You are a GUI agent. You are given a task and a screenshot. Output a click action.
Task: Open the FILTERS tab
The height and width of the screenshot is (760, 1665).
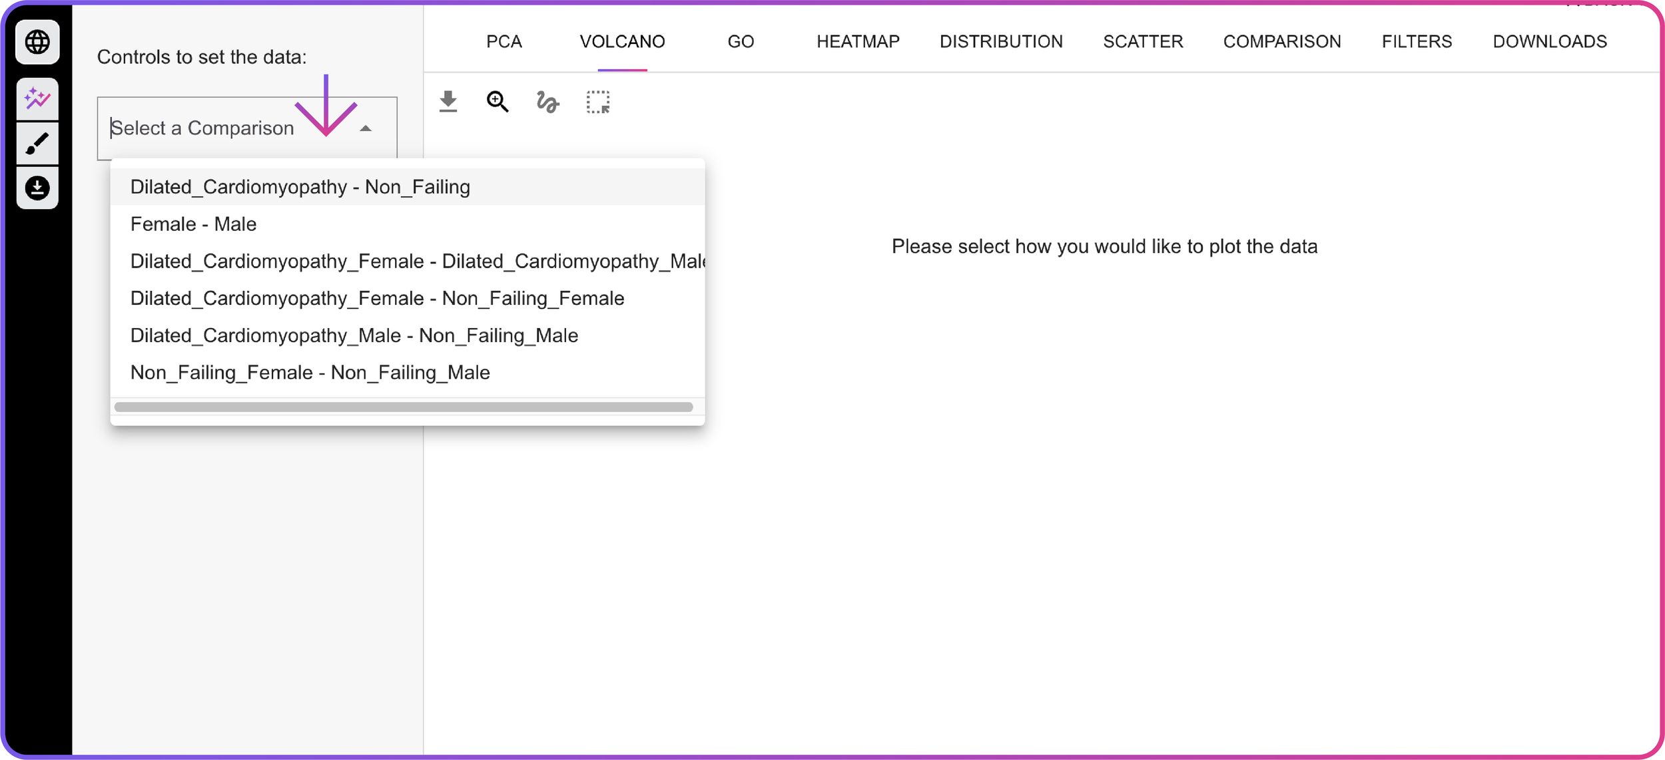coord(1416,42)
